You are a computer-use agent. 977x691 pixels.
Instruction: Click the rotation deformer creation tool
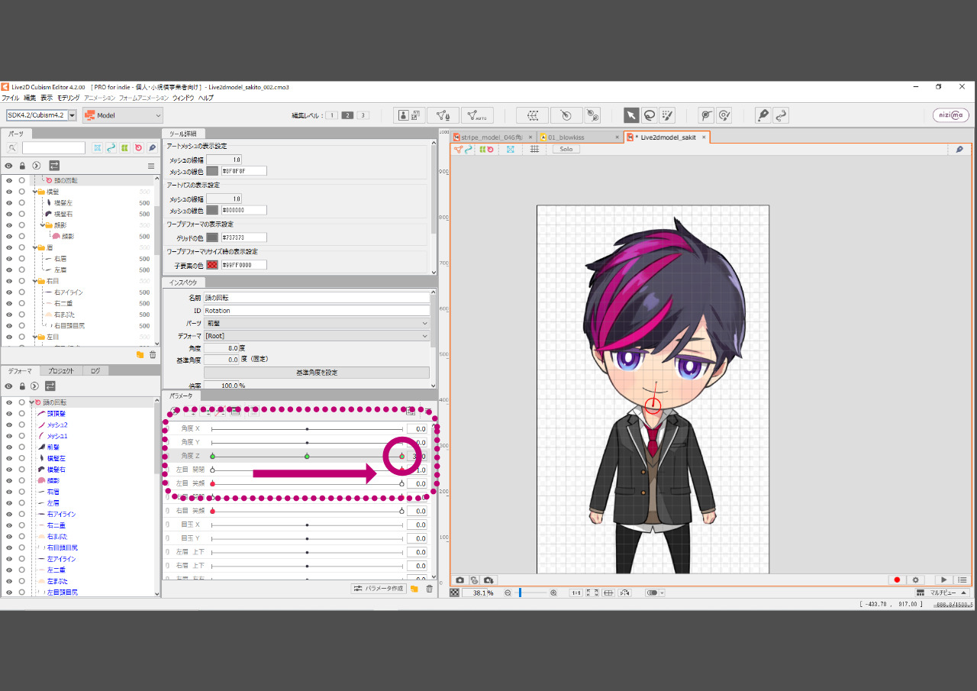tap(566, 115)
